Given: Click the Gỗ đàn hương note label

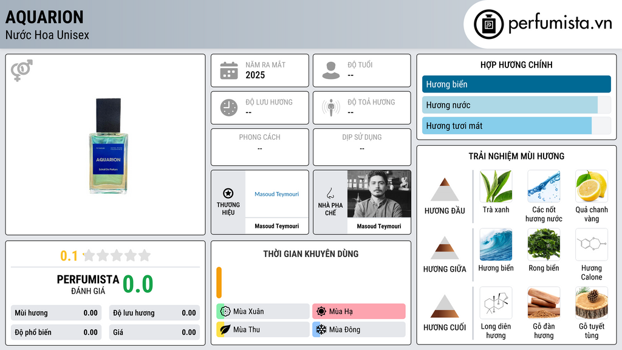Looking at the screenshot, I should click(x=544, y=331).
